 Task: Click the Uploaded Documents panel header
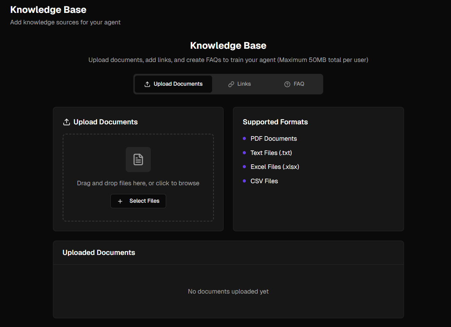pos(99,252)
